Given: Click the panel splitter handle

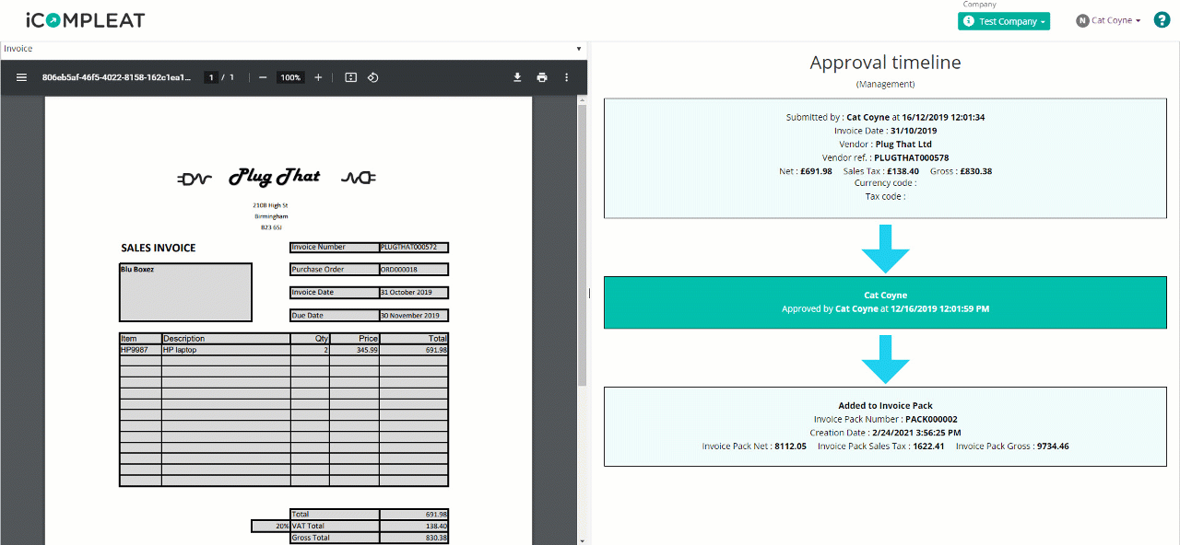Looking at the screenshot, I should [589, 293].
